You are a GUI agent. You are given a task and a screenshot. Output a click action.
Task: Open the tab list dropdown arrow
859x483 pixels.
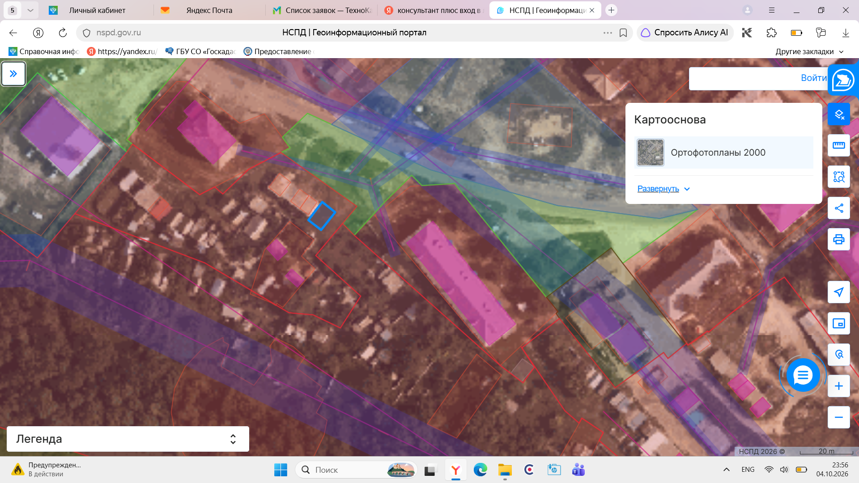tap(30, 10)
